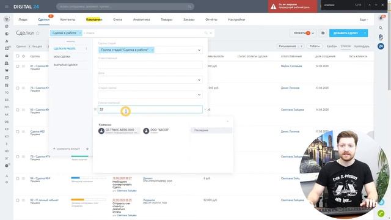Click the notifications bell icon
Image resolution: width=391 pixels, height=220 pixels.
pyautogui.click(x=381, y=18)
